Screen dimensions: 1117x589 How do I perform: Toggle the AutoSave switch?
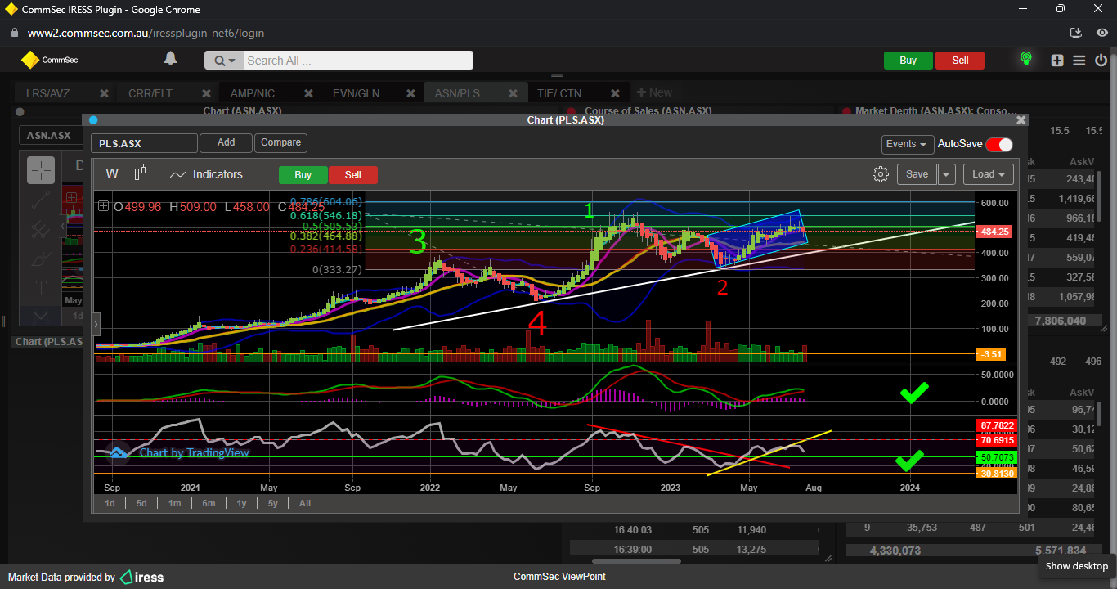[x=998, y=145]
